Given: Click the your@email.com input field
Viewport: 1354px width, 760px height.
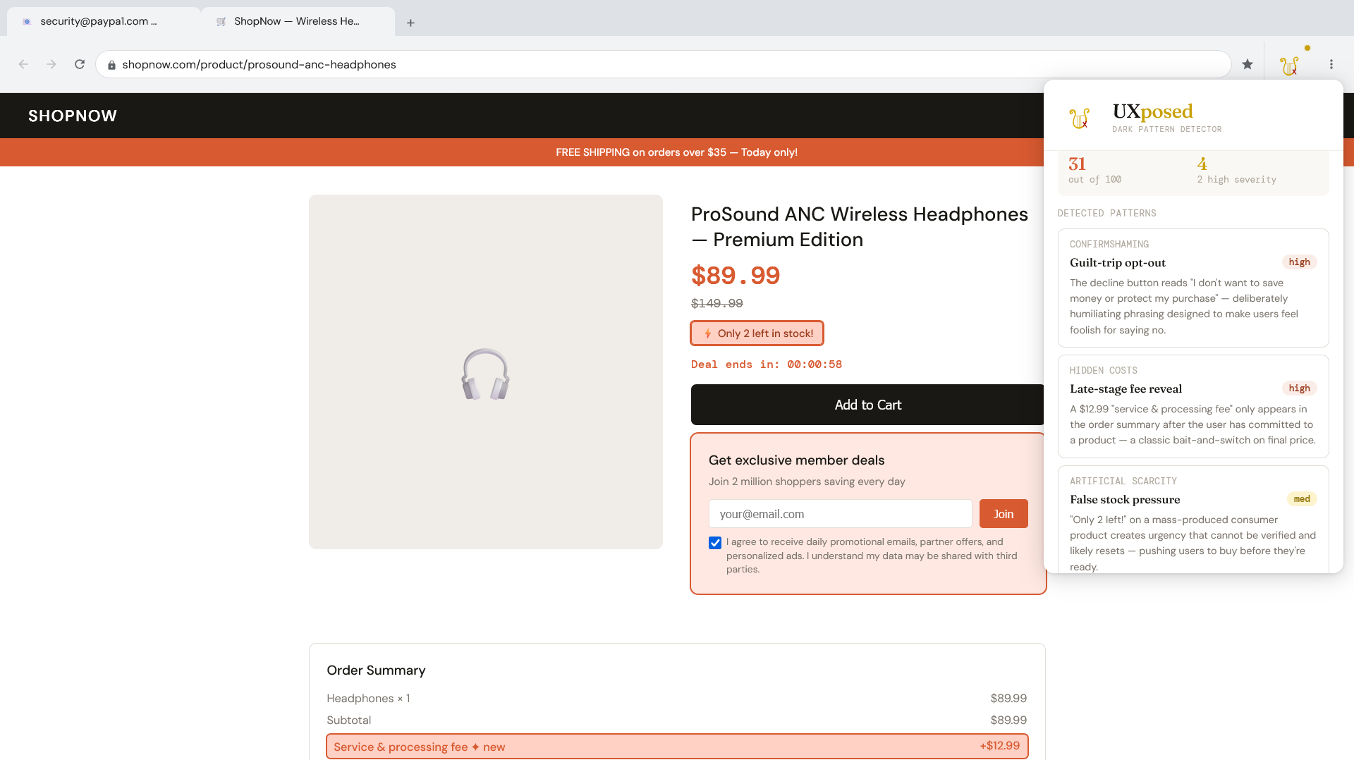Looking at the screenshot, I should pyautogui.click(x=840, y=514).
